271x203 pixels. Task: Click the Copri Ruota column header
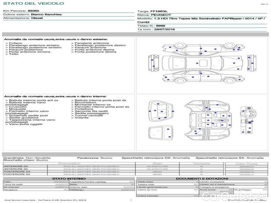(x=246, y=163)
